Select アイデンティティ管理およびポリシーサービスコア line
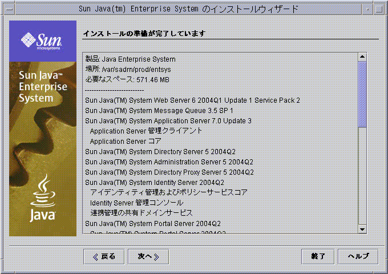Viewport: 388px width, 274px height. tap(169, 192)
